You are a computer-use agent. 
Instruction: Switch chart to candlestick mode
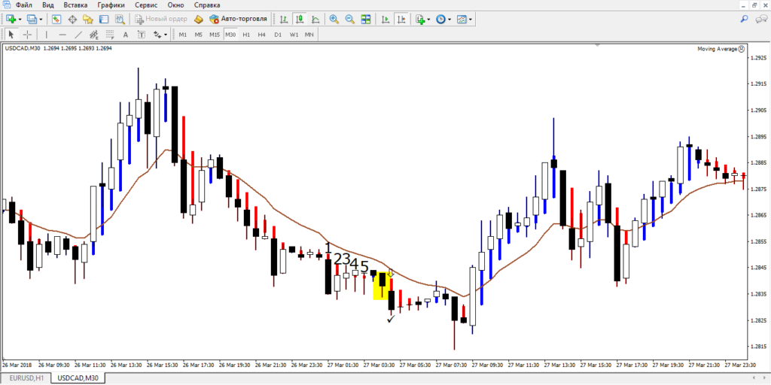[x=300, y=19]
